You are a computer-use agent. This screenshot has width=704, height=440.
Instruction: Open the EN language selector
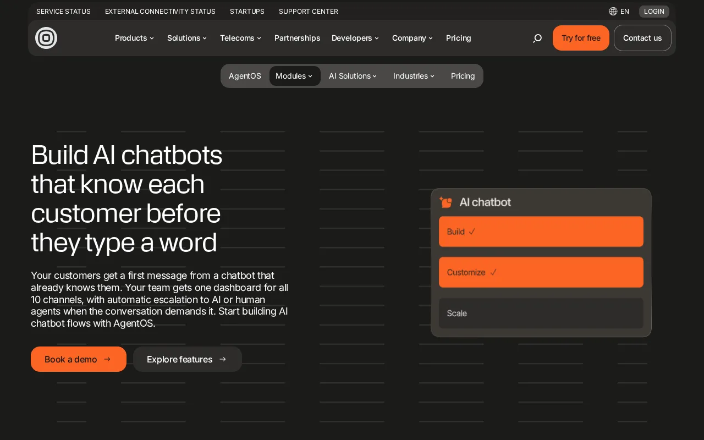(x=619, y=11)
